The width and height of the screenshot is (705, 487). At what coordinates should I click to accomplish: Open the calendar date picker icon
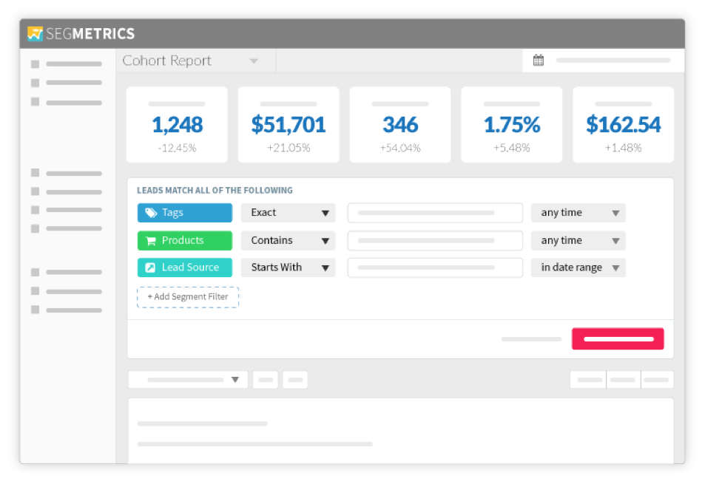[539, 60]
